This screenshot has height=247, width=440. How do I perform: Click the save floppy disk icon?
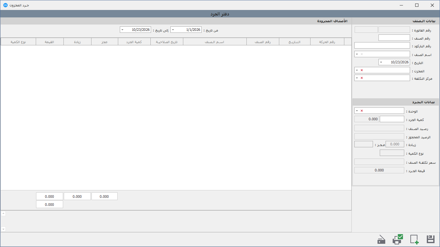click(431, 239)
